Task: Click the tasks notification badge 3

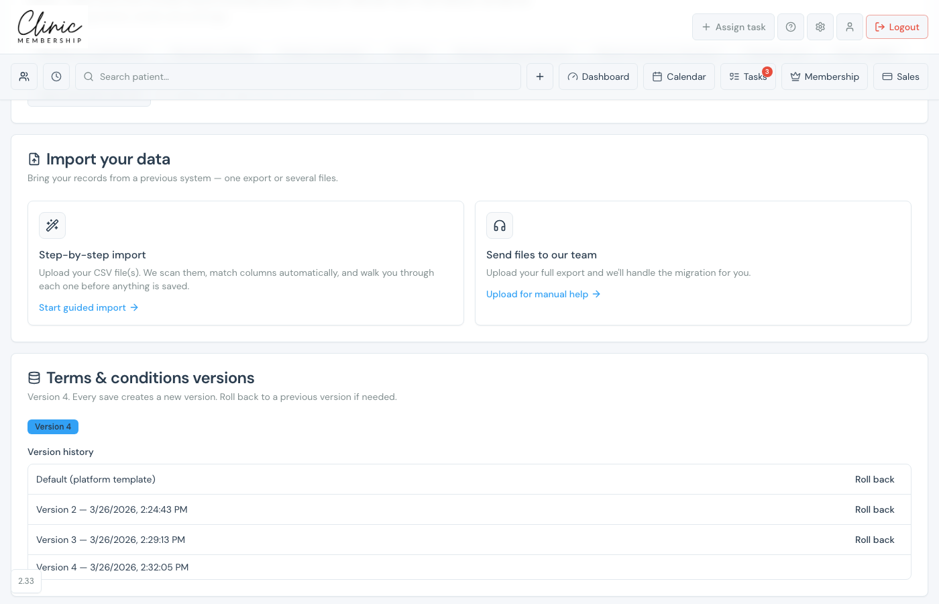Action: point(767,72)
